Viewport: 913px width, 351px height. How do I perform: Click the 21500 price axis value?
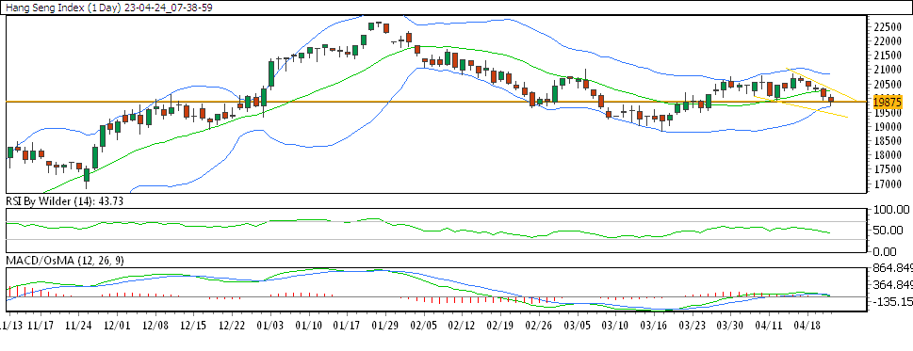pyautogui.click(x=888, y=56)
